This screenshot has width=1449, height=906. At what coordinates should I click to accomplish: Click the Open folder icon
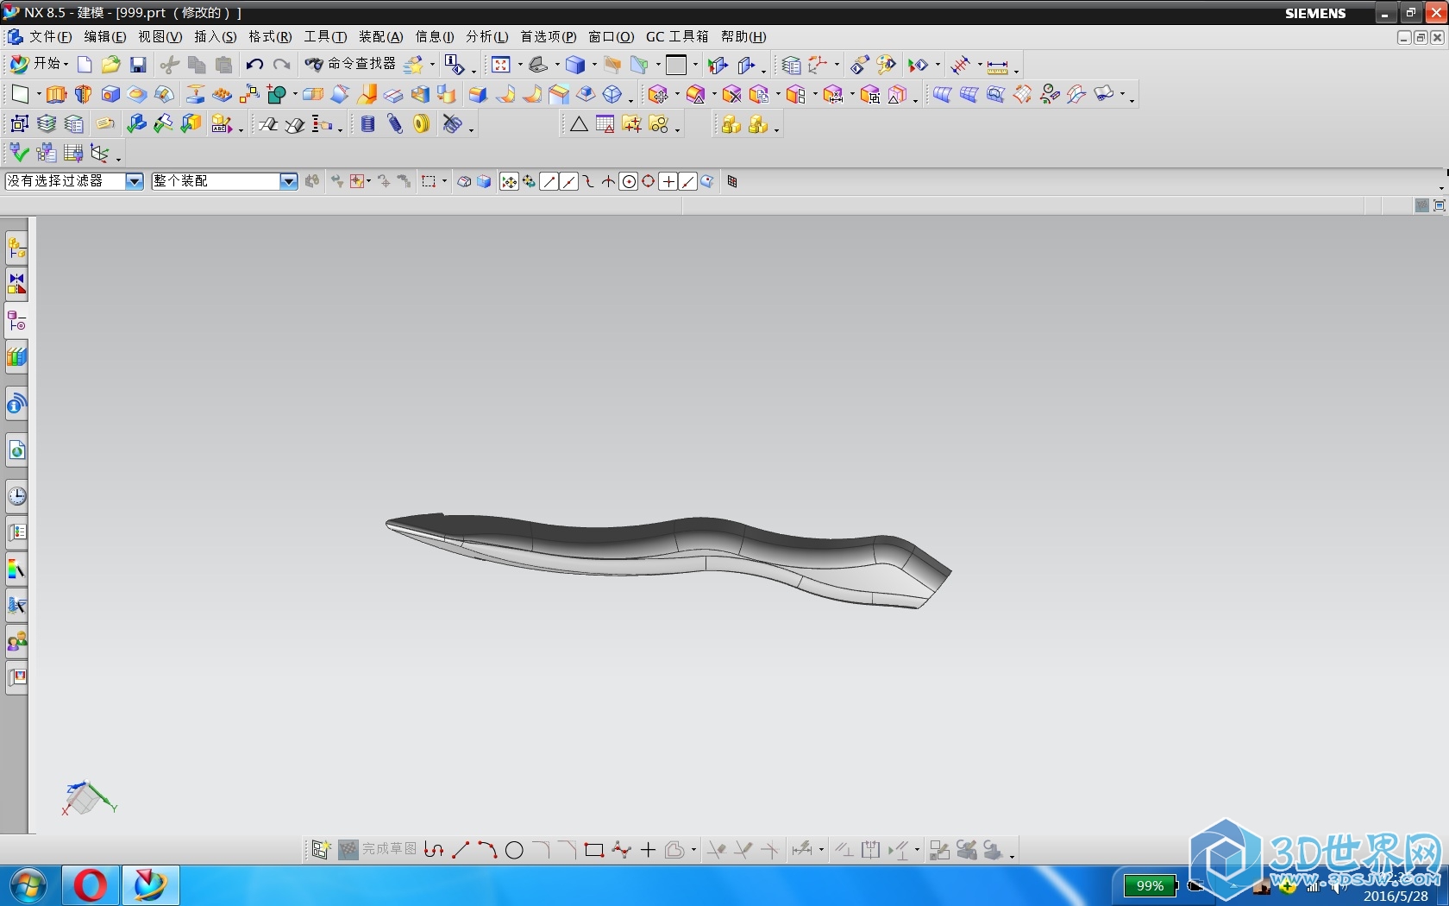(x=110, y=65)
